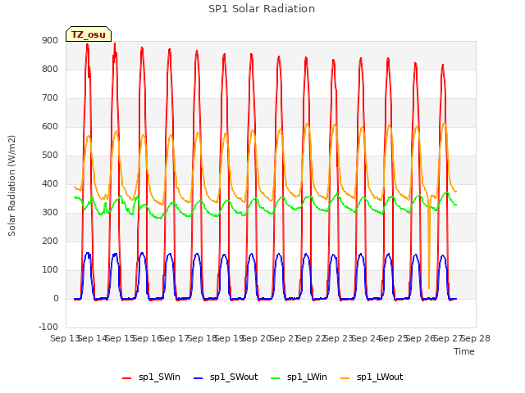The width and height of the screenshot is (525, 393).
Task: Click the -100 y-axis tick label
Action: (x=48, y=327)
